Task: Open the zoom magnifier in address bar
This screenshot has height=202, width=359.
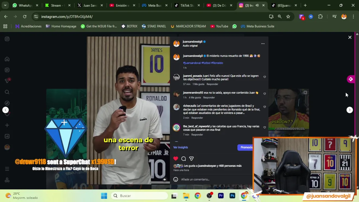Action: (x=280, y=17)
